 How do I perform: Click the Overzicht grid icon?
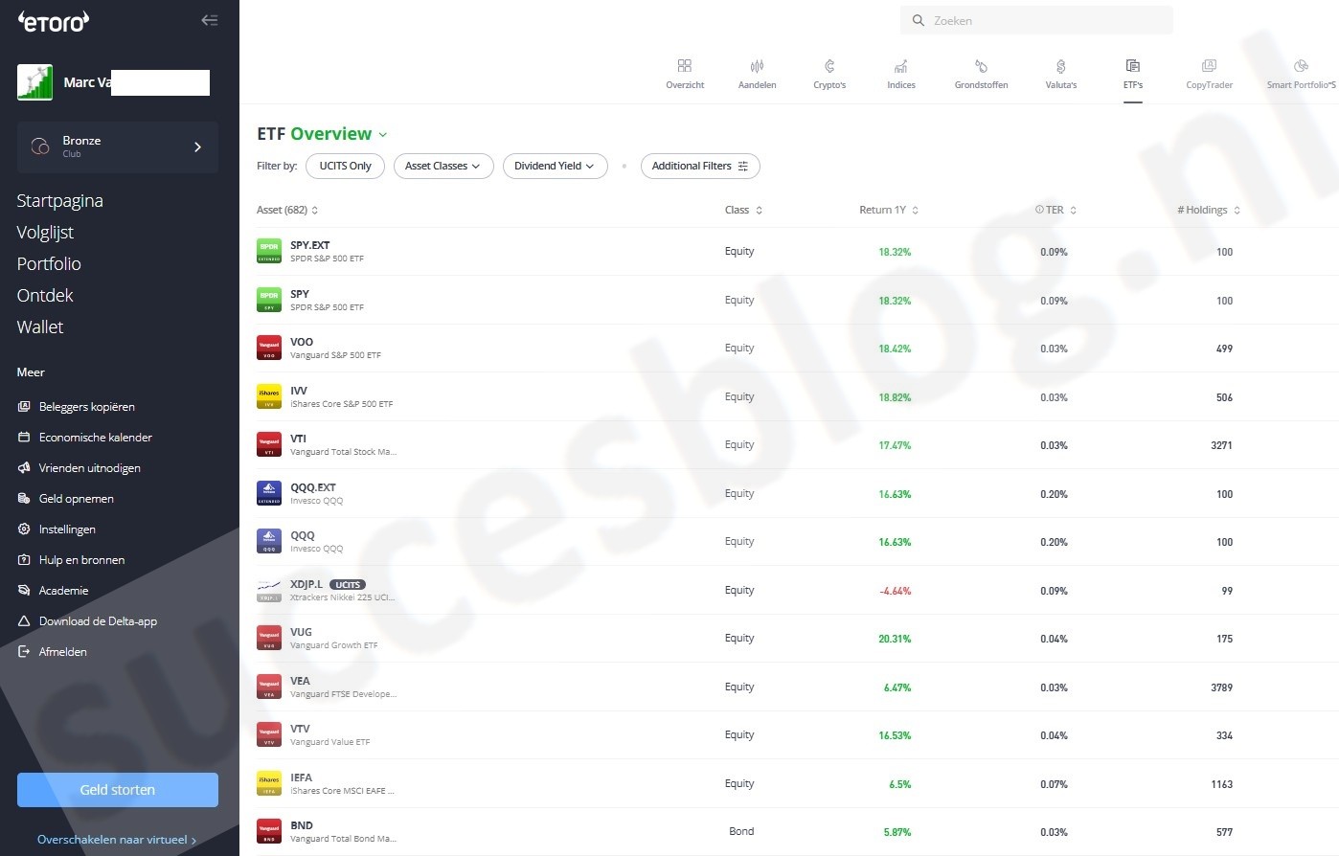pyautogui.click(x=684, y=67)
